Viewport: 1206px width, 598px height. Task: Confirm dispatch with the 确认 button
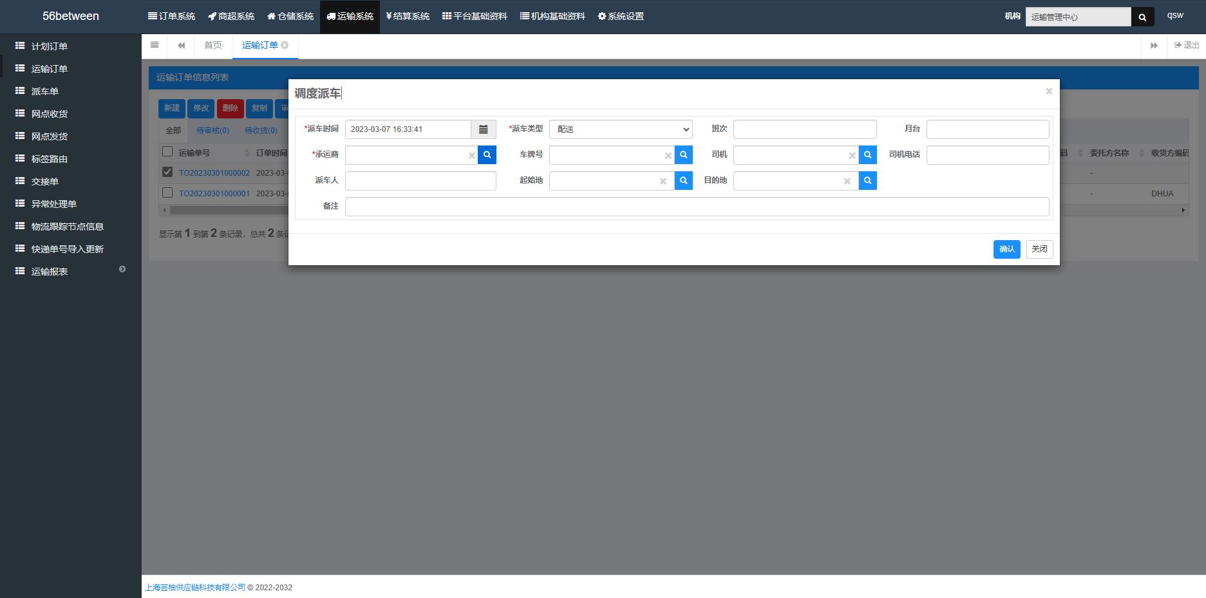(1007, 249)
